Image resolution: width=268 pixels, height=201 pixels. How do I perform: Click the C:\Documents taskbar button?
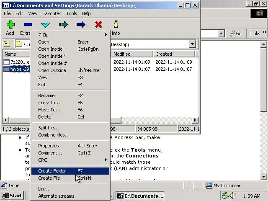coord(140,196)
